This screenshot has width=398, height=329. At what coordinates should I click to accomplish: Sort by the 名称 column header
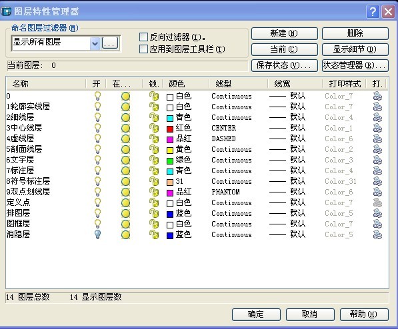coord(46,84)
